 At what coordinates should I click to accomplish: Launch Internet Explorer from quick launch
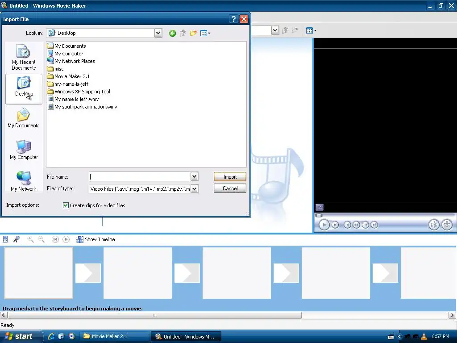coord(51,336)
